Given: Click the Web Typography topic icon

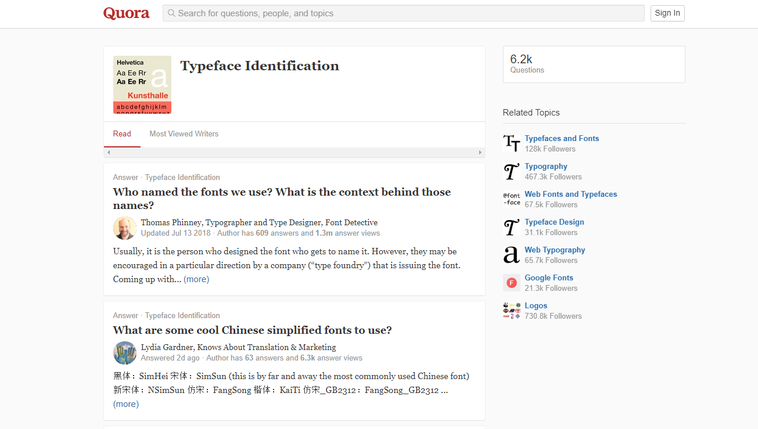Looking at the screenshot, I should tap(511, 255).
